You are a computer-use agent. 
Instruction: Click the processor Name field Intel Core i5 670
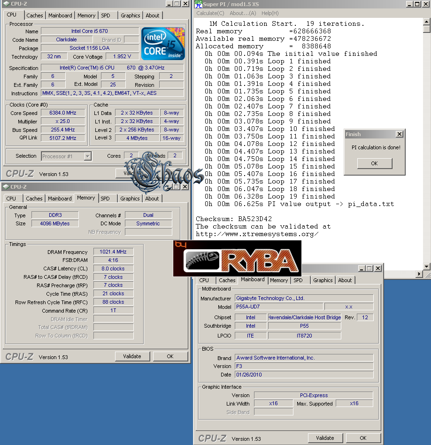(x=90, y=31)
